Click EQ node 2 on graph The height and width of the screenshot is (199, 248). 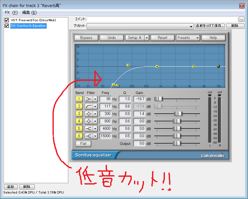pos(117,86)
